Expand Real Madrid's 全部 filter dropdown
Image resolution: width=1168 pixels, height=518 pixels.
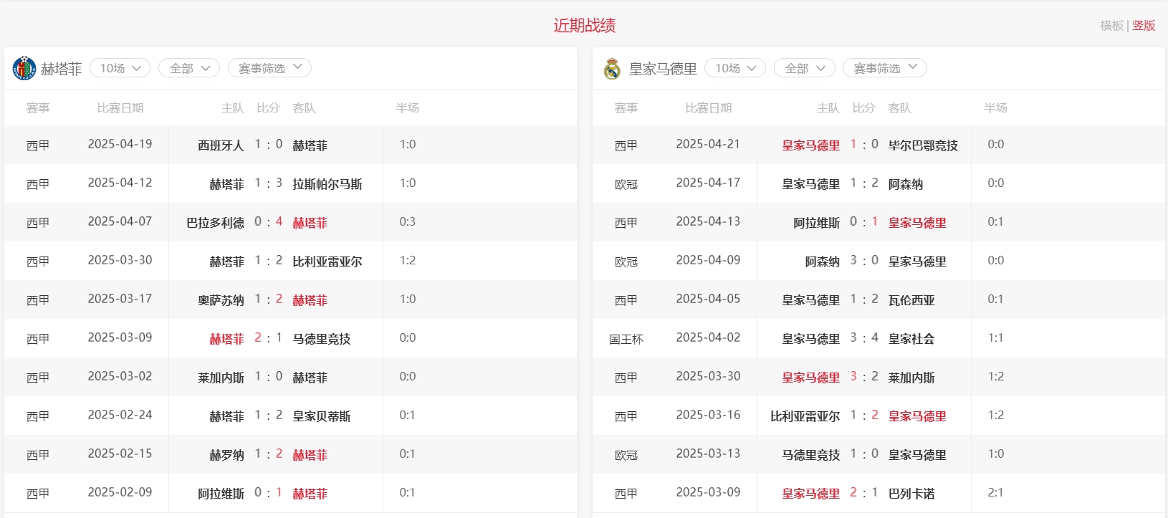pyautogui.click(x=805, y=68)
